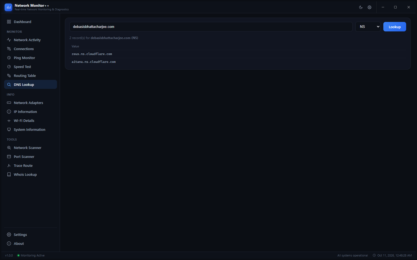Open Routing Table

click(x=30, y=76)
